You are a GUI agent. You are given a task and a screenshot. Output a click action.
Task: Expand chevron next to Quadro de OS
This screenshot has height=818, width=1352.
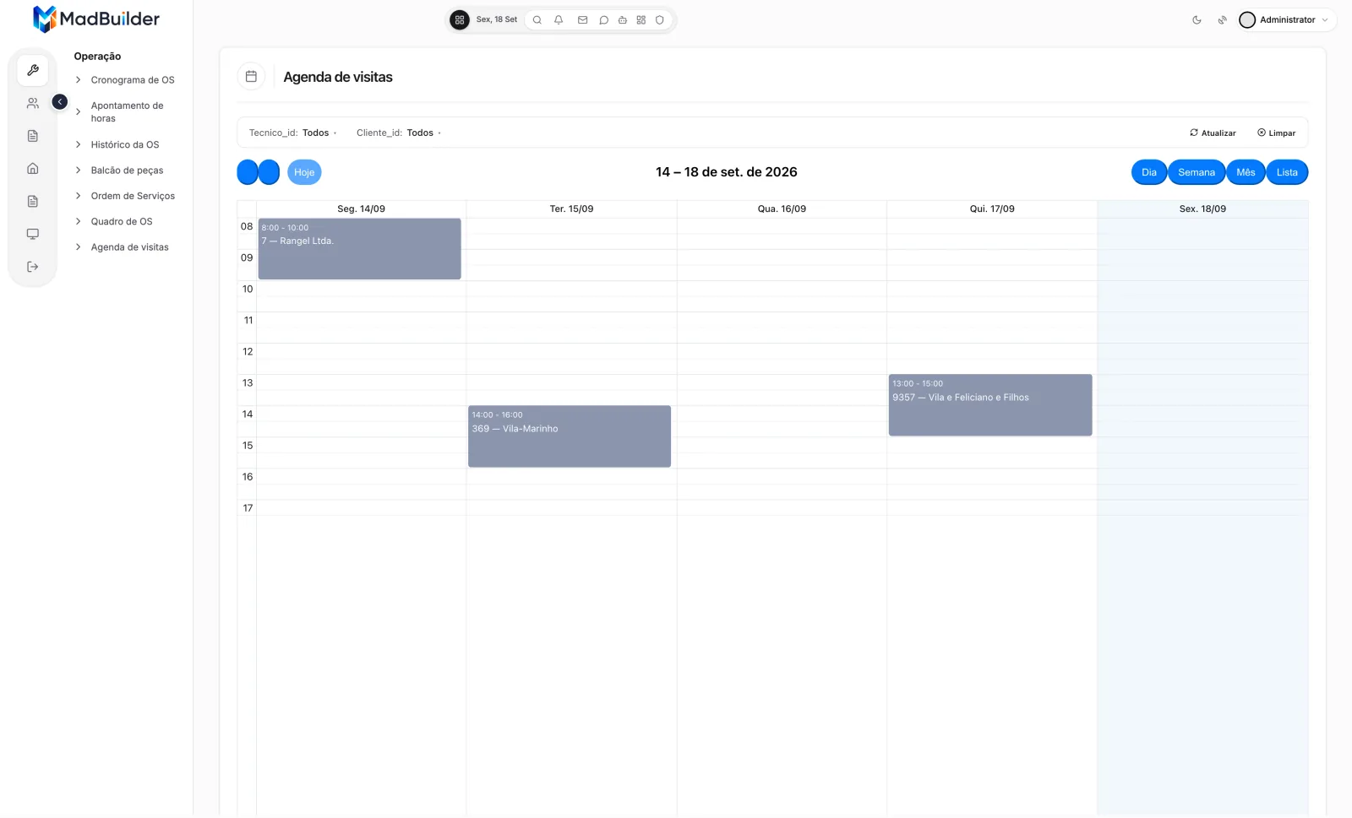(78, 221)
